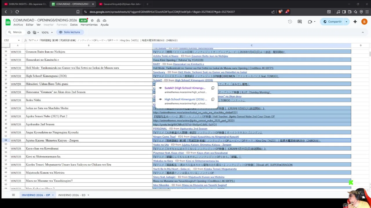
Task: Open version history clock icon
Action: point(290,22)
